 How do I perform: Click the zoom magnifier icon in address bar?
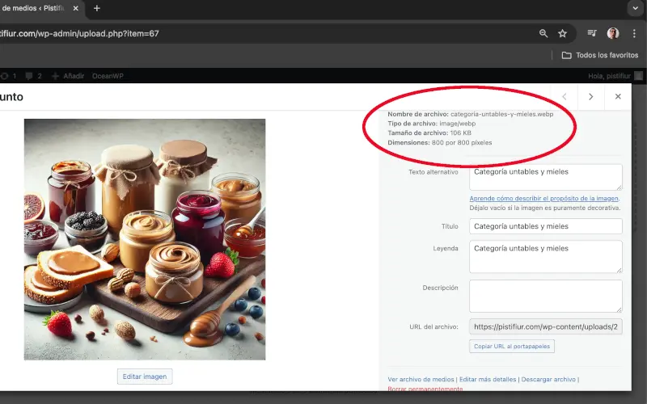click(x=543, y=33)
